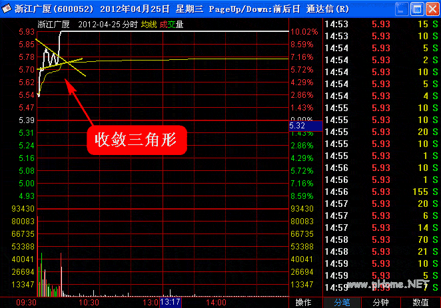Select the 14:58 tick row with volume 70
The image size is (441, 308).
click(382, 239)
